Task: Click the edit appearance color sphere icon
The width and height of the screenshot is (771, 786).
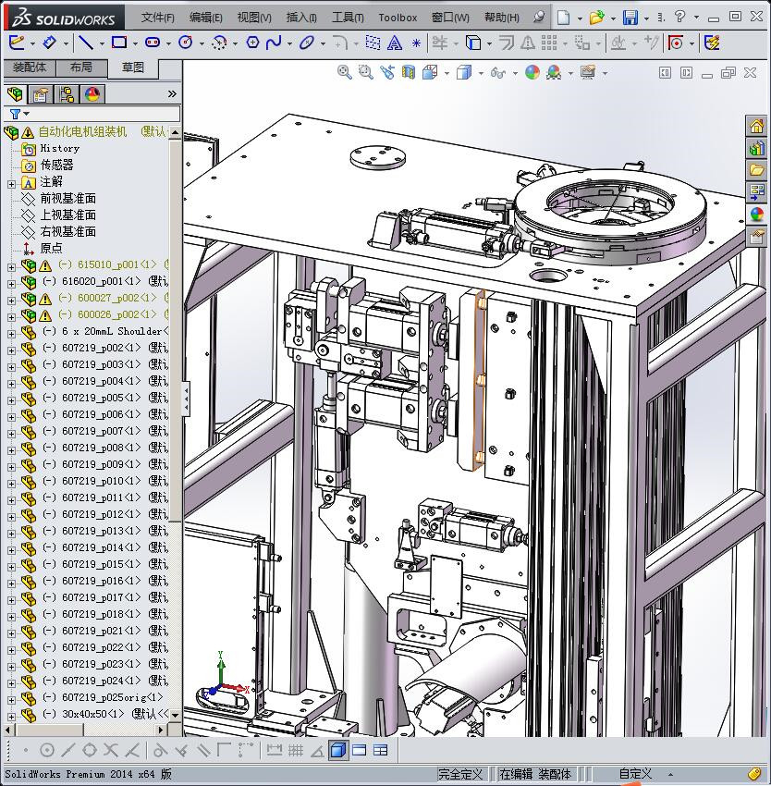Action: pyautogui.click(x=532, y=72)
